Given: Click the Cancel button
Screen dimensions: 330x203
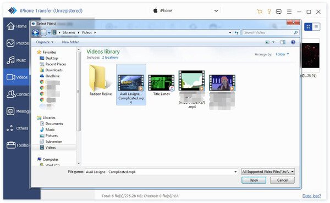Looking at the screenshot, I should coord(282,181).
